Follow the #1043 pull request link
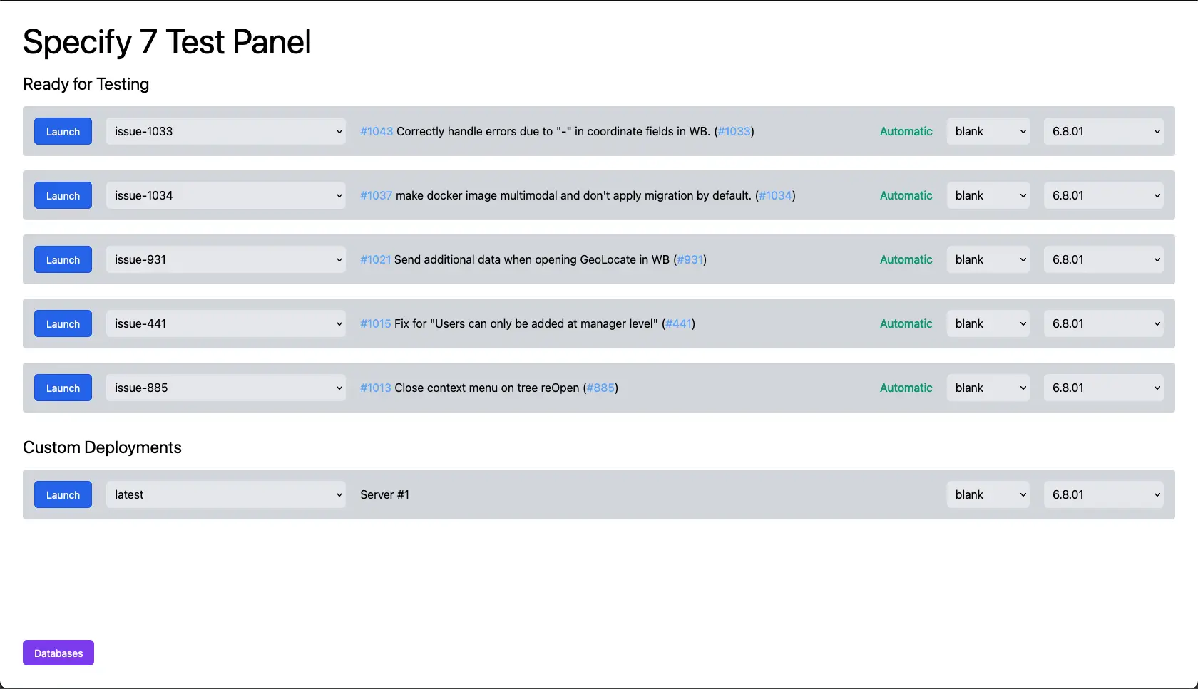 (x=376, y=131)
